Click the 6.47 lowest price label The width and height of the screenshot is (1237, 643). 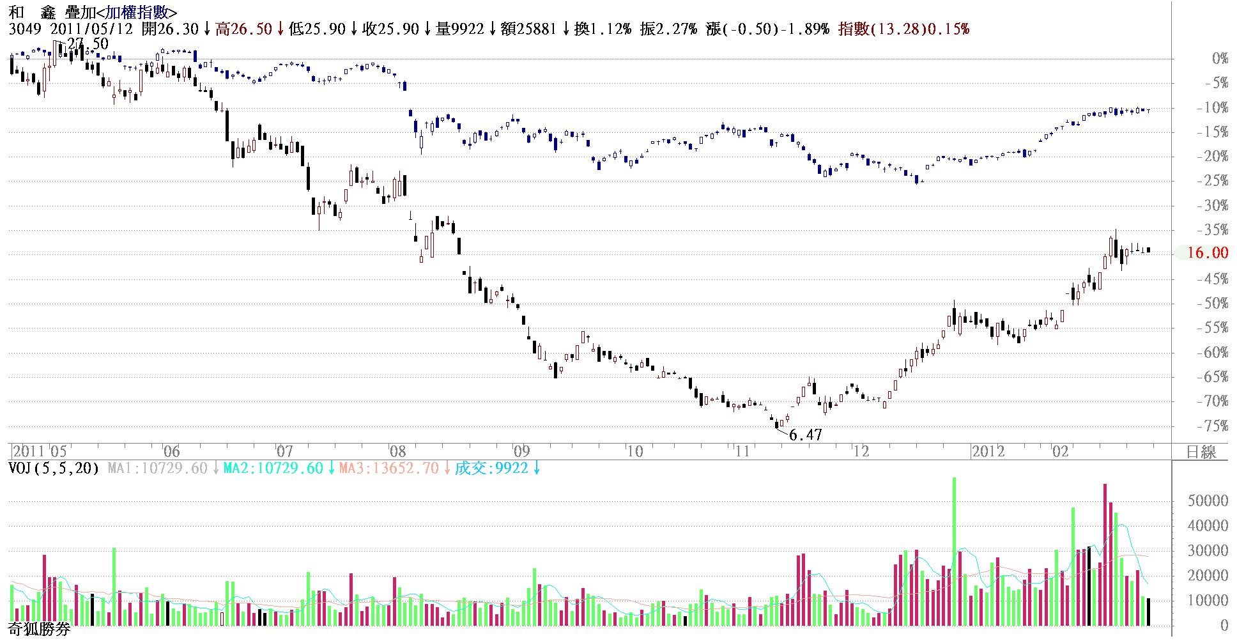click(806, 435)
